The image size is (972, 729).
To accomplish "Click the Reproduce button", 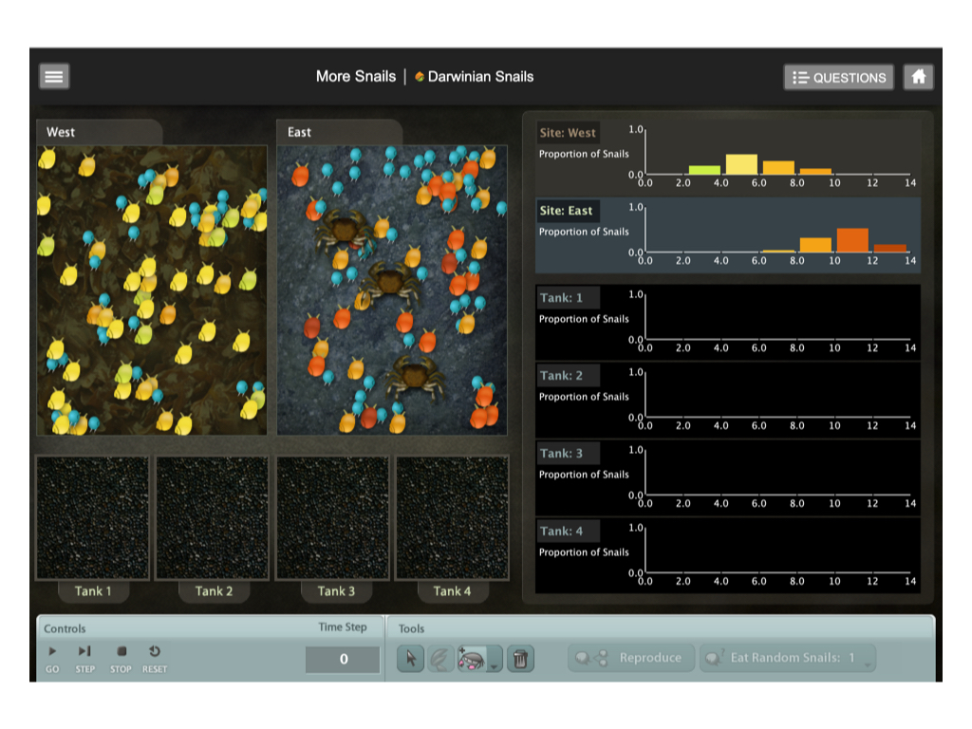I will tap(629, 658).
